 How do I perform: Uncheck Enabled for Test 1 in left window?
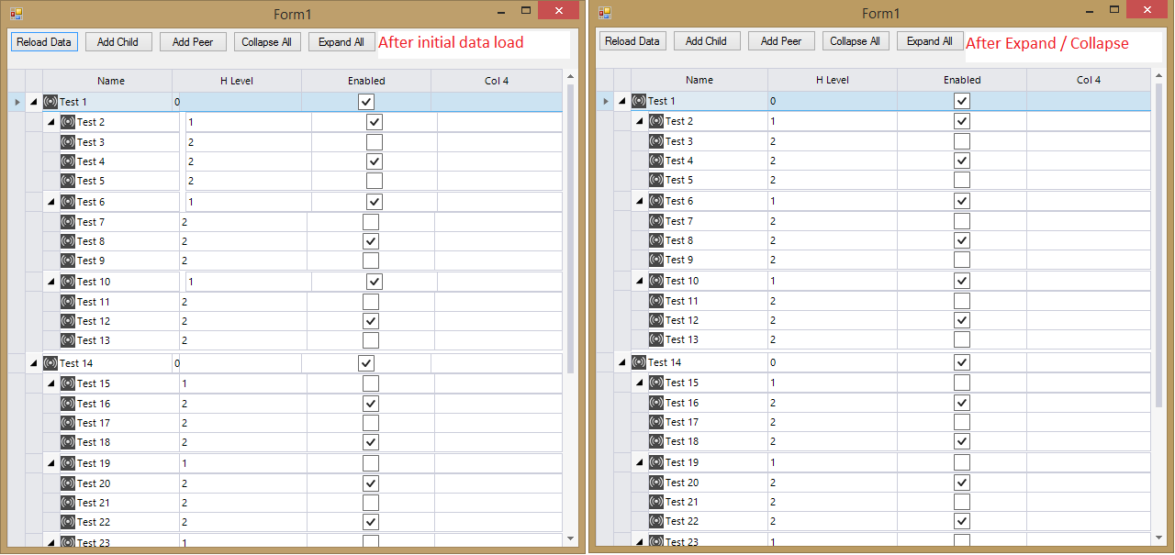(366, 102)
